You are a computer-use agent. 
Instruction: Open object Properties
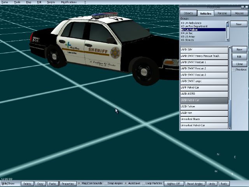(x=68, y=183)
